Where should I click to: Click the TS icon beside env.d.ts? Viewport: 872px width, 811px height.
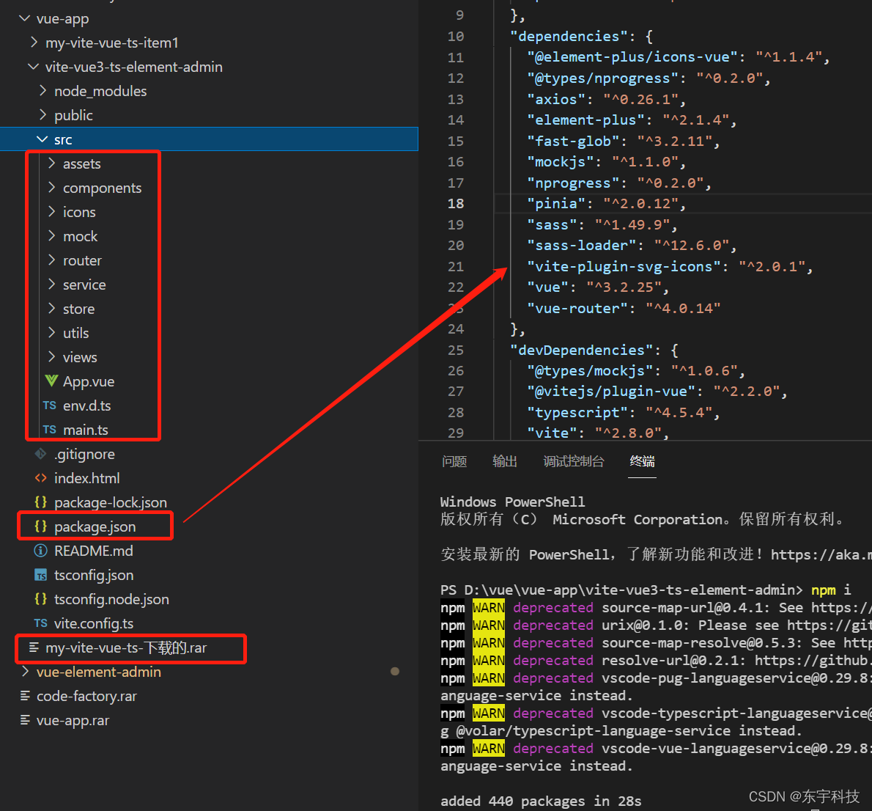50,405
